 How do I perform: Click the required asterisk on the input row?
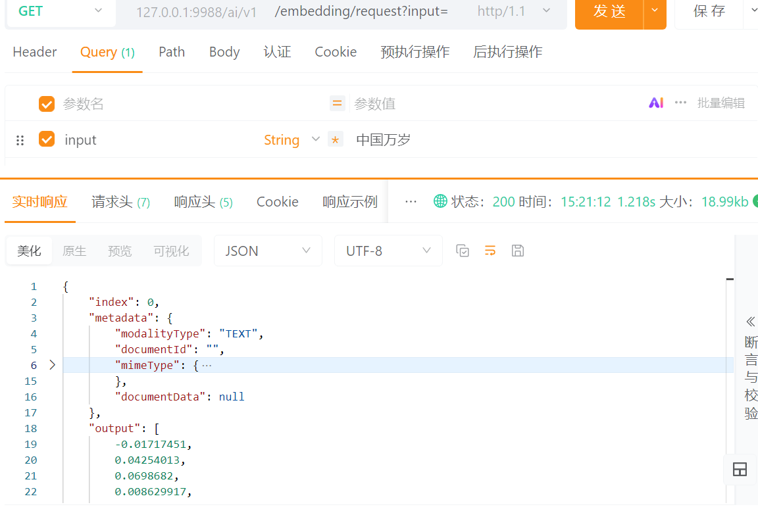pyautogui.click(x=335, y=139)
